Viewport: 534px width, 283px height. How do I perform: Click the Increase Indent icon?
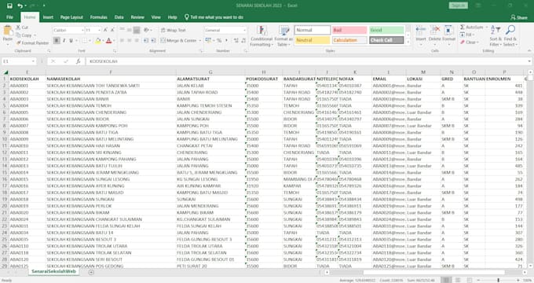coord(153,41)
